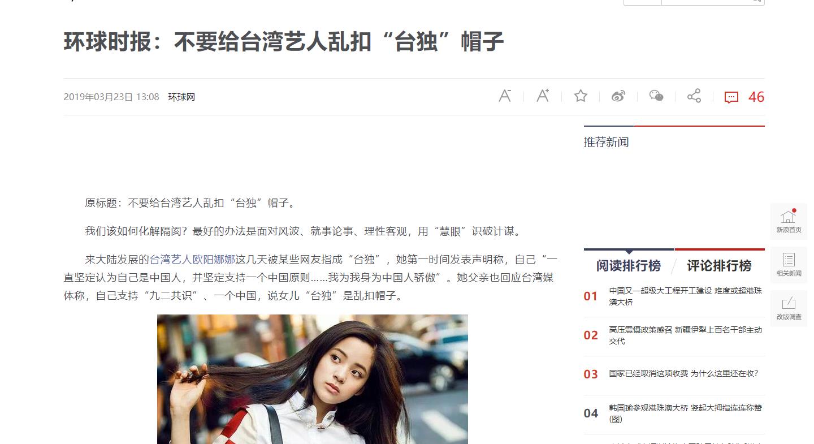Bookmark article with the star icon
The image size is (814, 444).
(581, 96)
